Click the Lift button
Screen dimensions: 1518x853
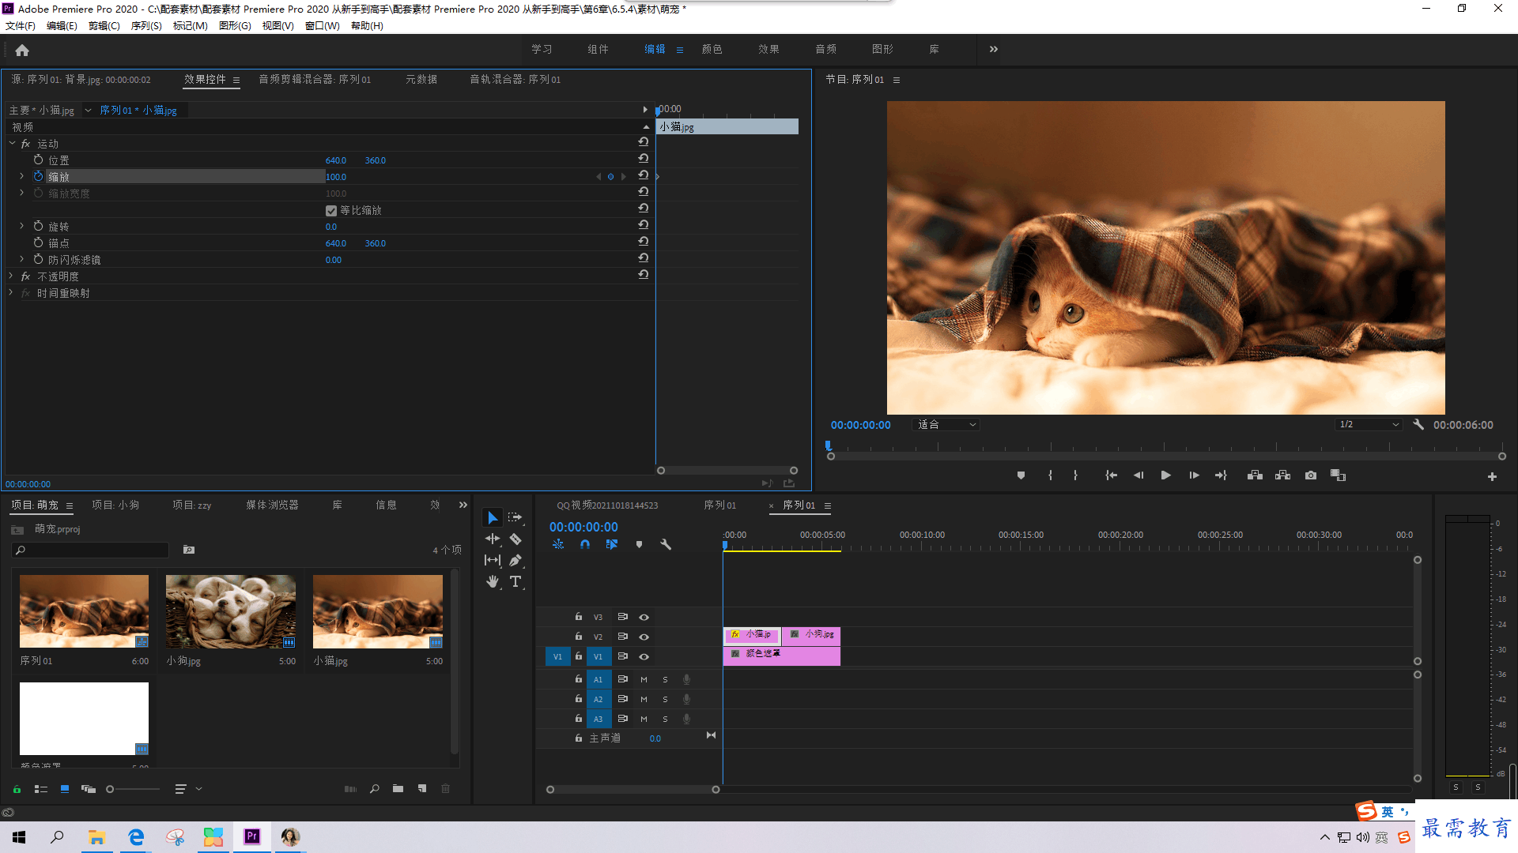[1255, 475]
